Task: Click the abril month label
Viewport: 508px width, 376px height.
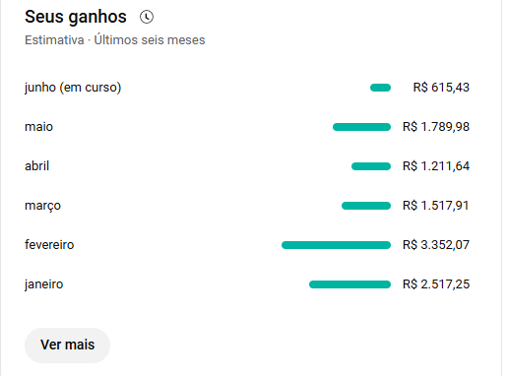Action: tap(36, 166)
